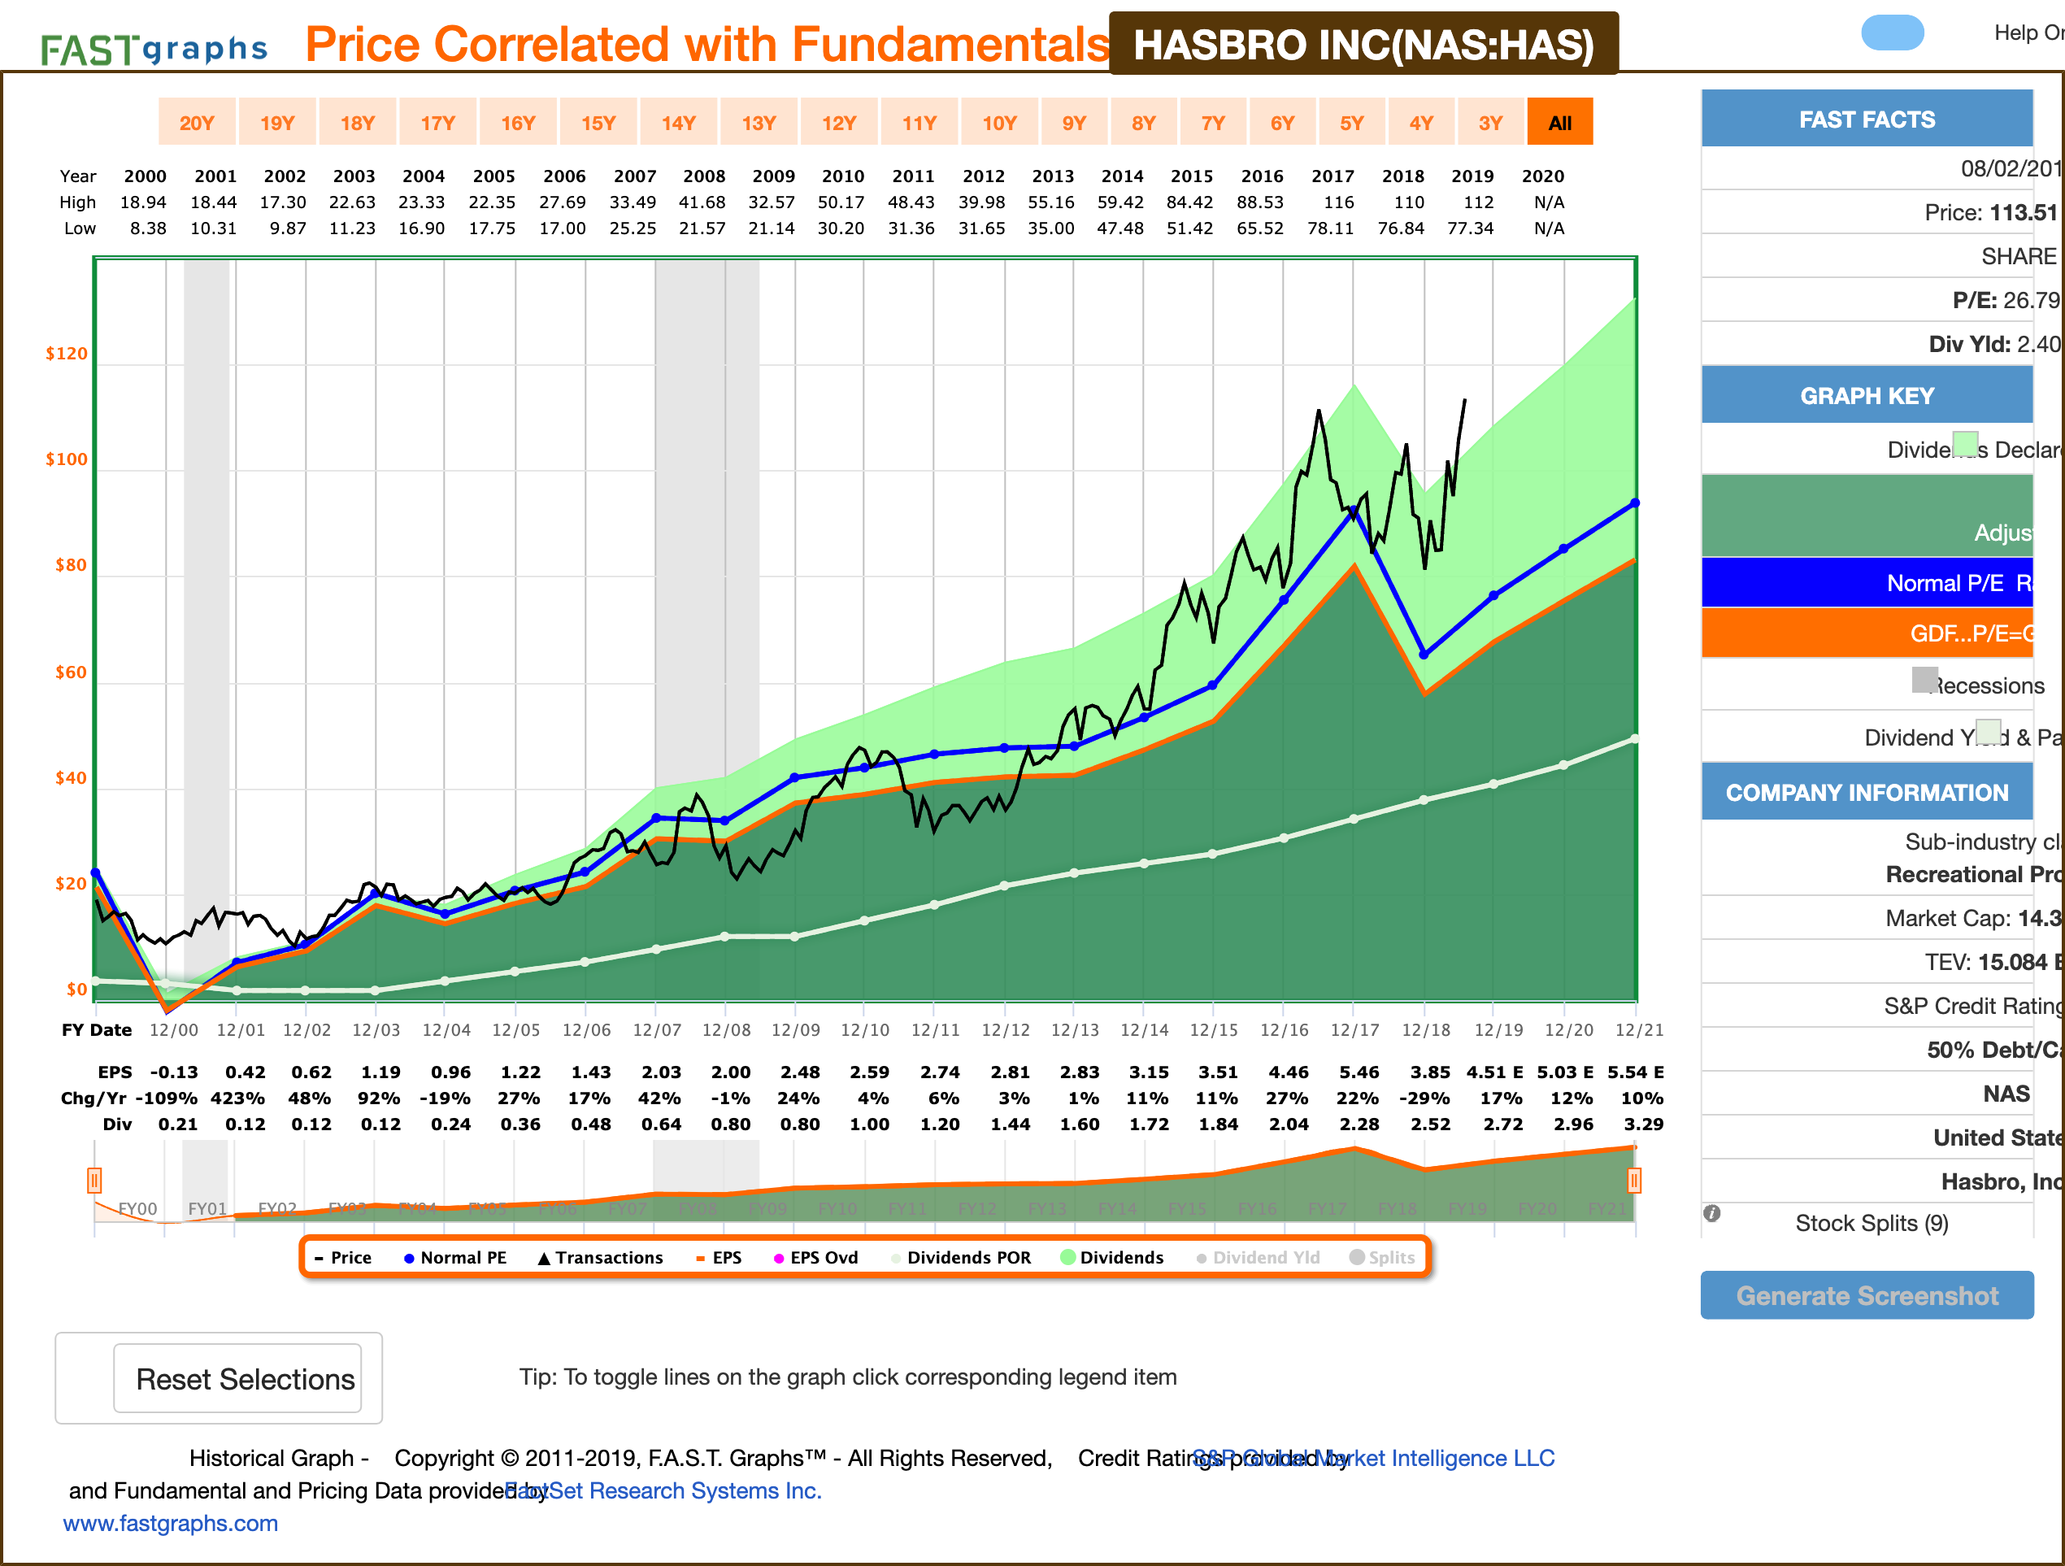Switch to the 10Y time range tab
The width and height of the screenshot is (2065, 1566).
point(998,121)
